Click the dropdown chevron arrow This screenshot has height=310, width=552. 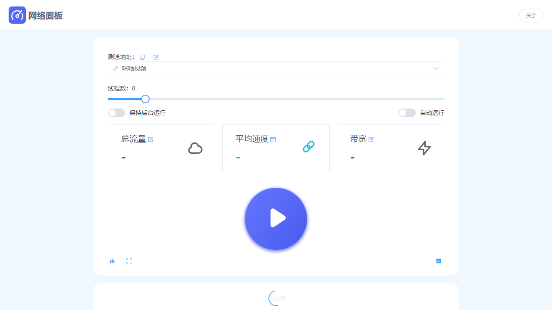[x=436, y=68]
